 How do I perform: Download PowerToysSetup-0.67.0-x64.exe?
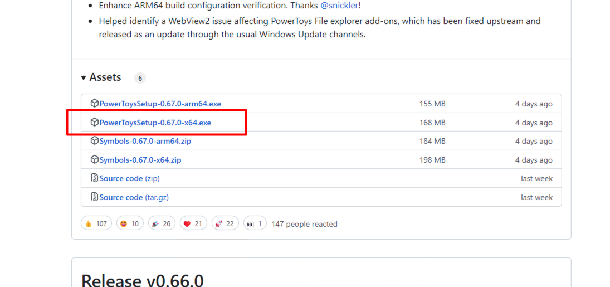click(x=155, y=123)
